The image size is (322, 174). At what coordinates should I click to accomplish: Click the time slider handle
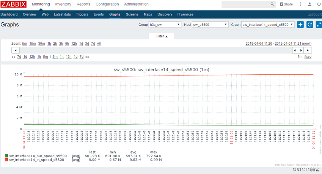click(x=298, y=50)
